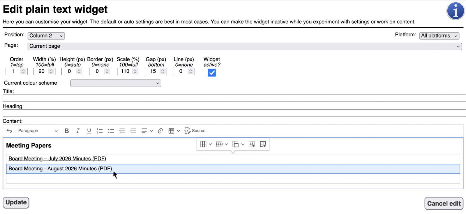Open the Position dropdown showing Column 2
This screenshot has height=214, width=466.
(x=46, y=36)
